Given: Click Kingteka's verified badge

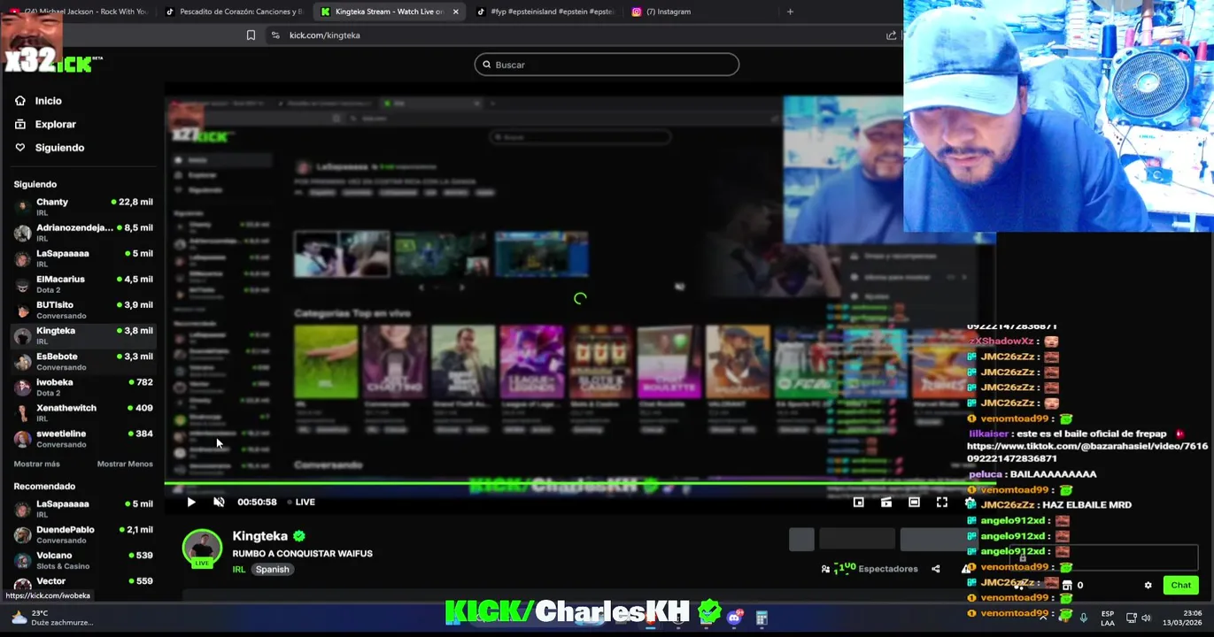Looking at the screenshot, I should [299, 536].
